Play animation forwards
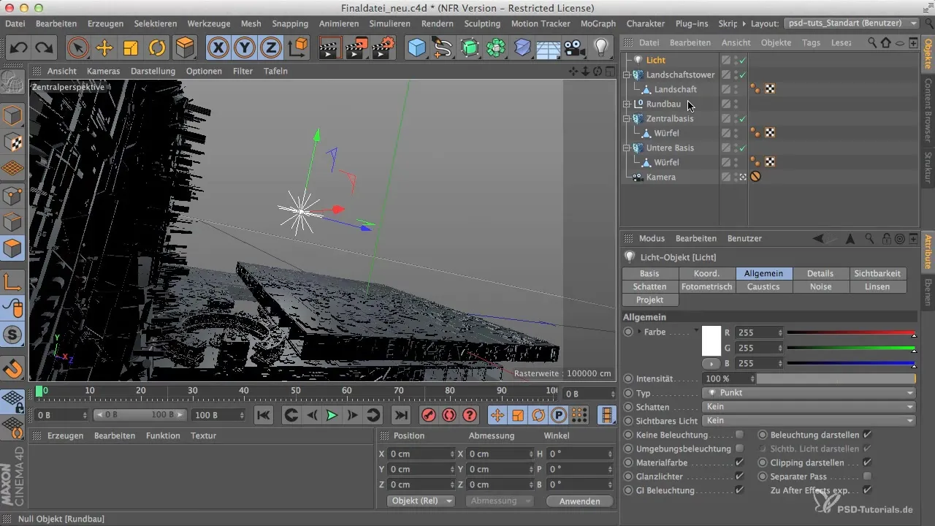Image resolution: width=935 pixels, height=526 pixels. 332,415
